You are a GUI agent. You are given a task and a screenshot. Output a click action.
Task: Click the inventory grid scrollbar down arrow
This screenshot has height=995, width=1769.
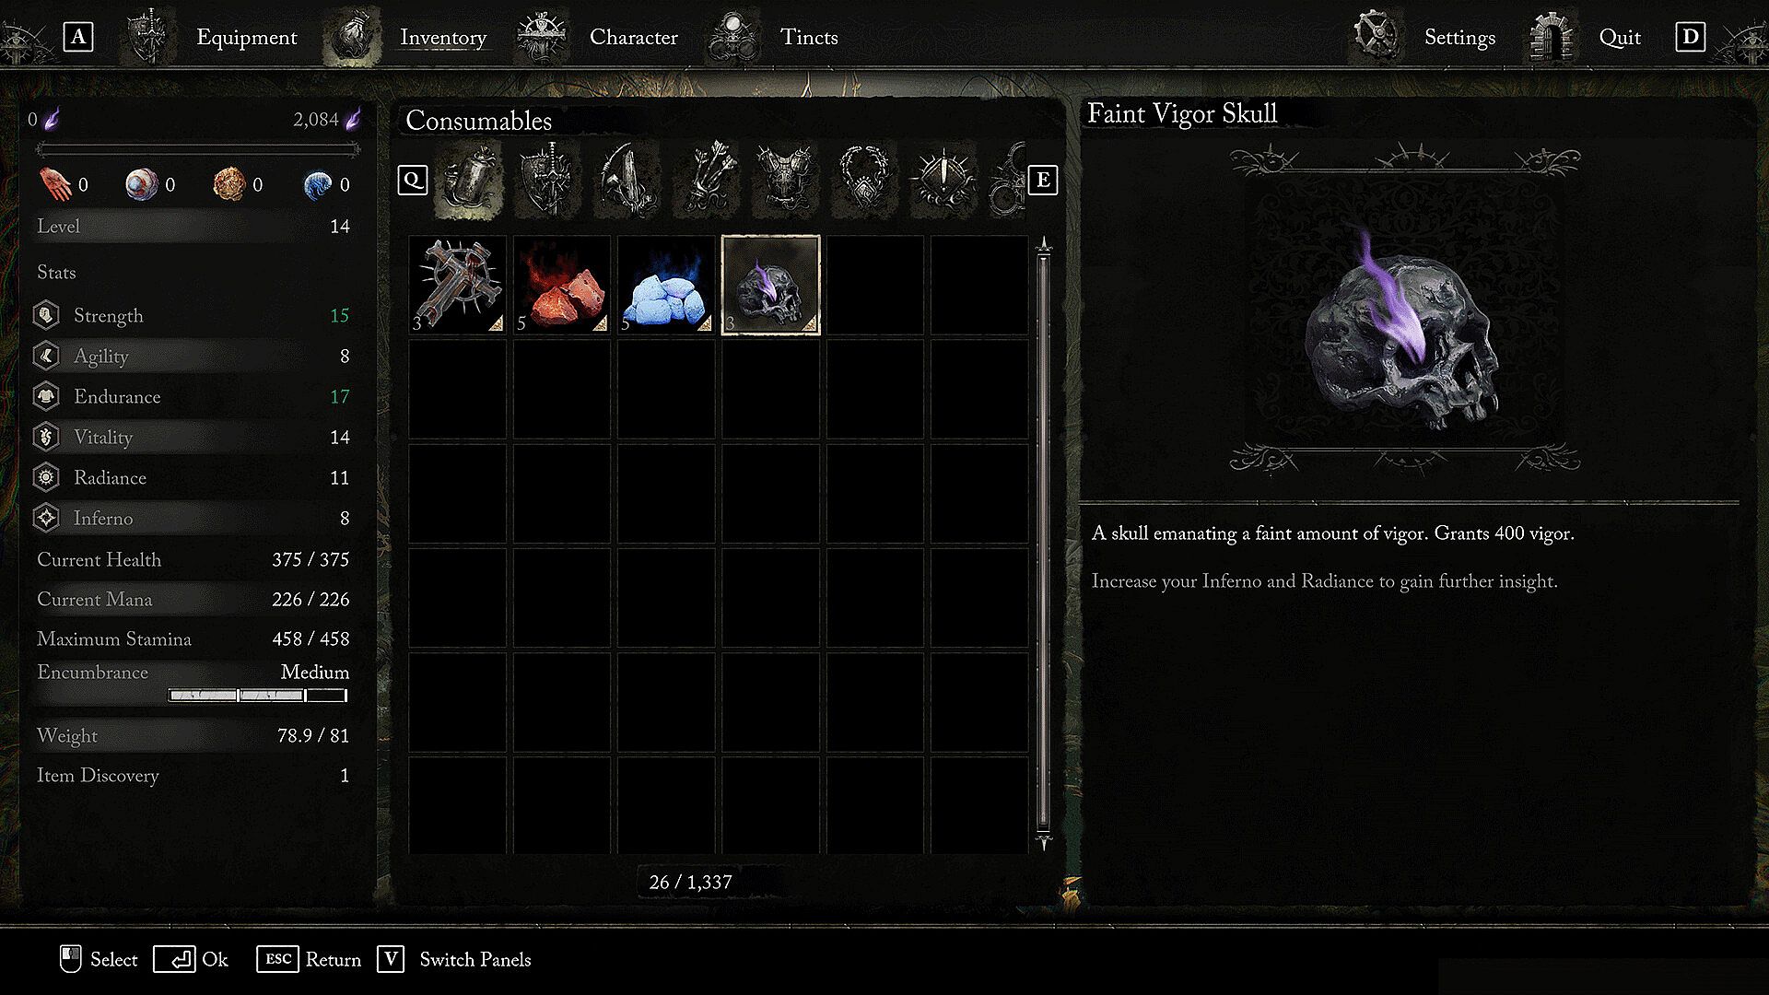pos(1044,842)
